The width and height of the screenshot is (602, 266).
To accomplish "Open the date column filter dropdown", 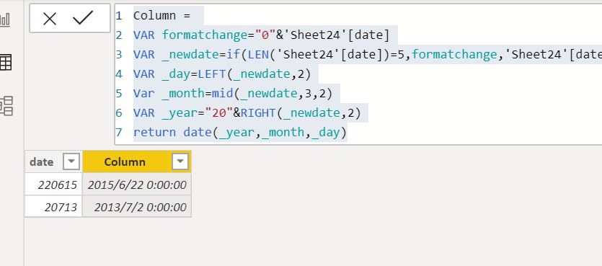I will pos(71,162).
